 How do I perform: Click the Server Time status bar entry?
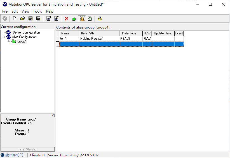(x=73, y=155)
